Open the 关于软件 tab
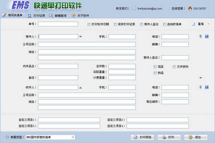This screenshot has height=143, width=215. tap(80, 16)
